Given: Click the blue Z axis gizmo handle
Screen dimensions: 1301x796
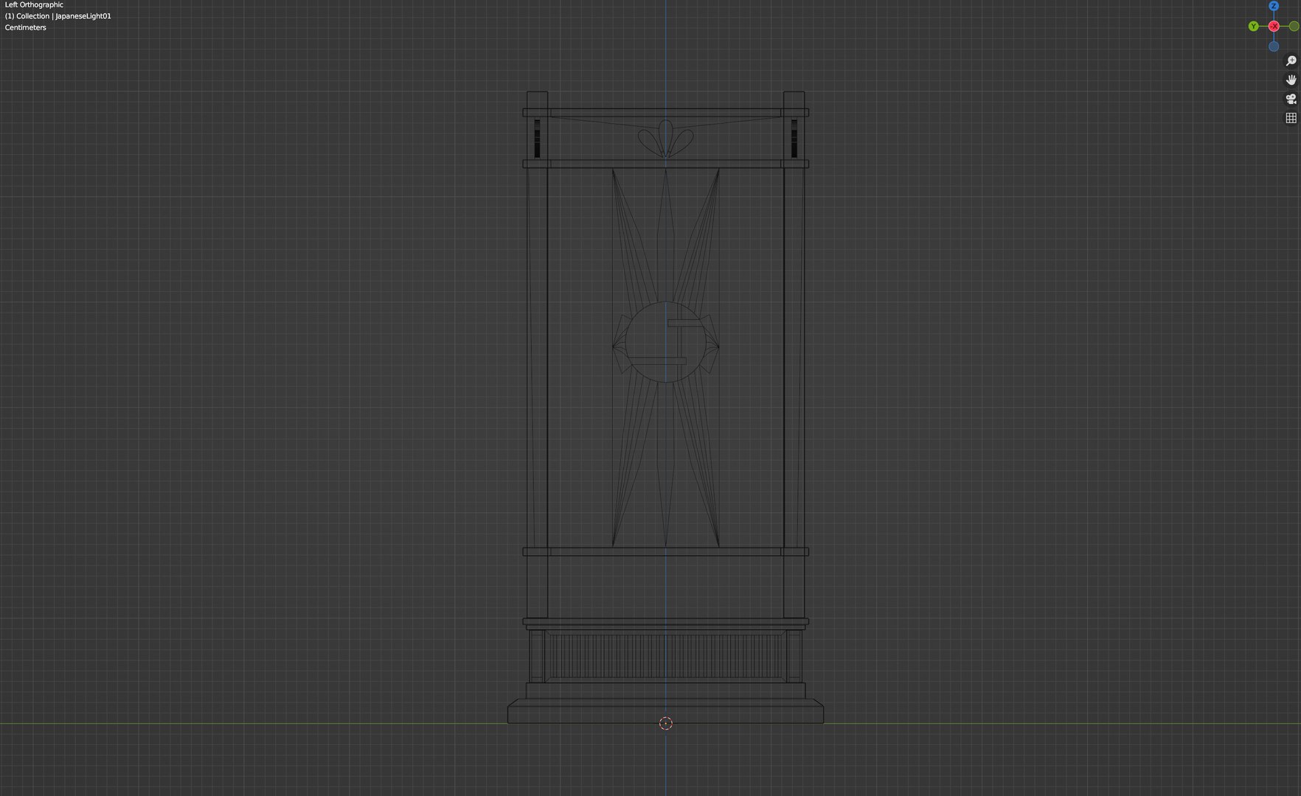Looking at the screenshot, I should [x=1274, y=6].
